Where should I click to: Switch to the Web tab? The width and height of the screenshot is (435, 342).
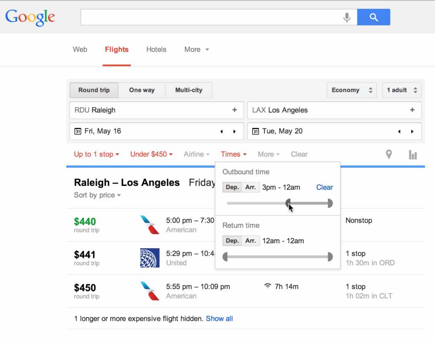[x=80, y=50]
